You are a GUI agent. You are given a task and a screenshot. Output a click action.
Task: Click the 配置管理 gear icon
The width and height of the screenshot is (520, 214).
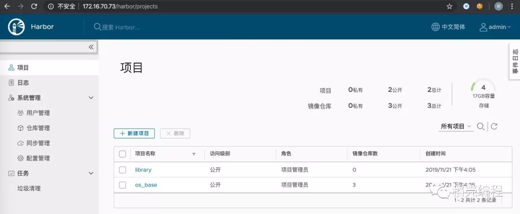tap(20, 158)
